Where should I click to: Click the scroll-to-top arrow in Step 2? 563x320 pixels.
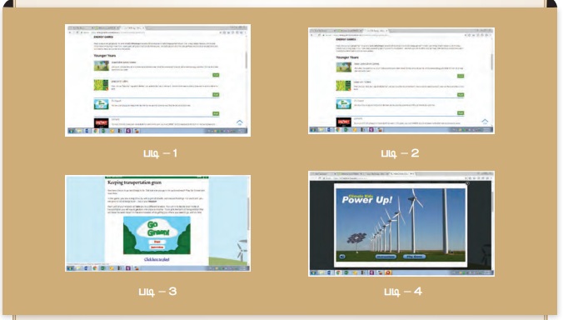coord(485,122)
